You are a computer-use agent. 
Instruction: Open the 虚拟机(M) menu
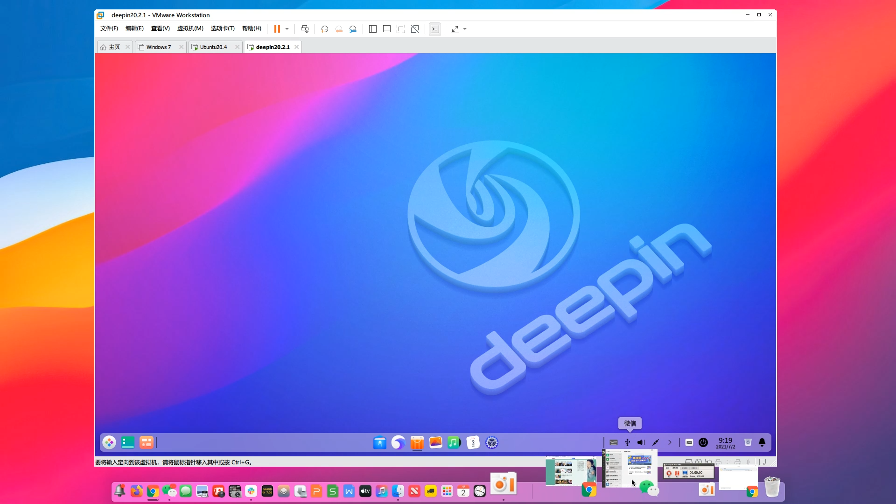tap(190, 28)
